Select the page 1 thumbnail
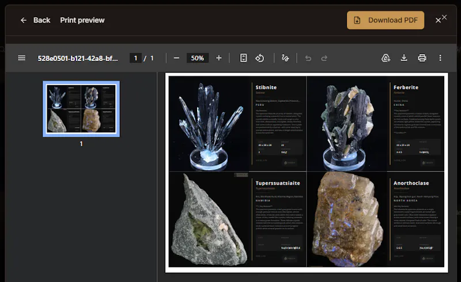 (81, 109)
